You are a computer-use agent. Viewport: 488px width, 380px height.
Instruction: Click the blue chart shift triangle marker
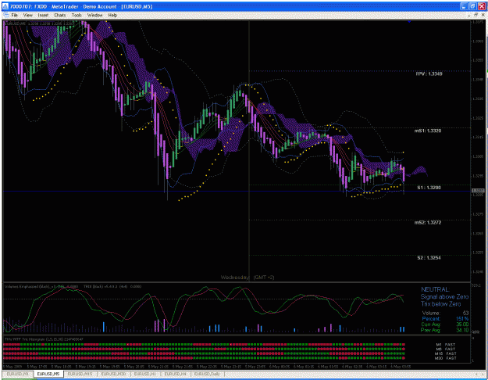(409, 22)
